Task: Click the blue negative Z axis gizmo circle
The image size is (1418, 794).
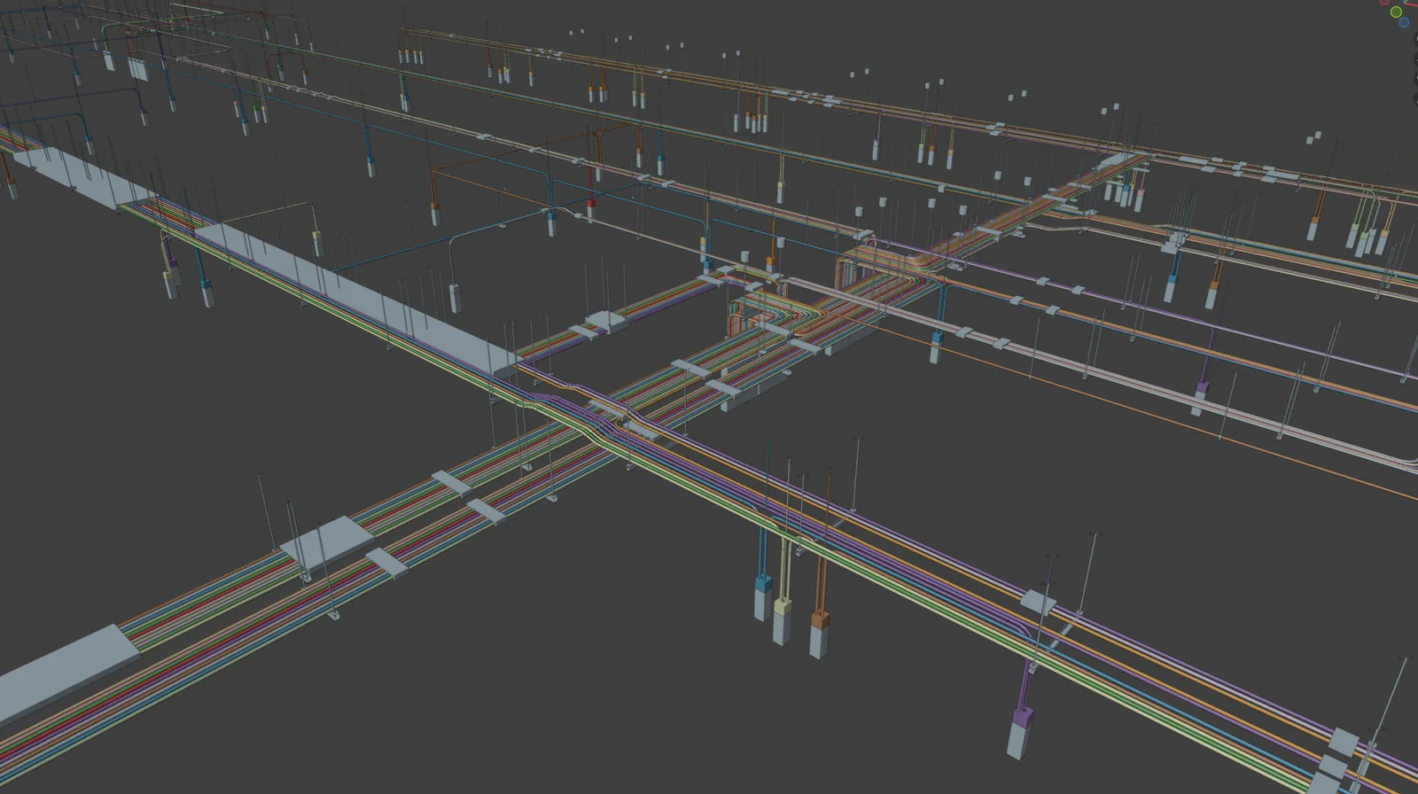Action: click(1404, 23)
